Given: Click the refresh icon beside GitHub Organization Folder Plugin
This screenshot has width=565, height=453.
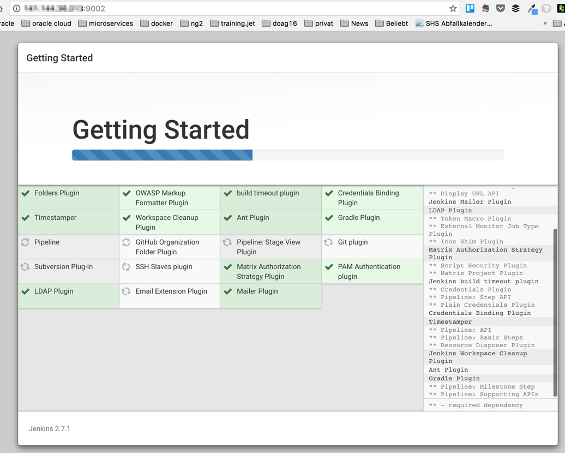Looking at the screenshot, I should tap(126, 242).
